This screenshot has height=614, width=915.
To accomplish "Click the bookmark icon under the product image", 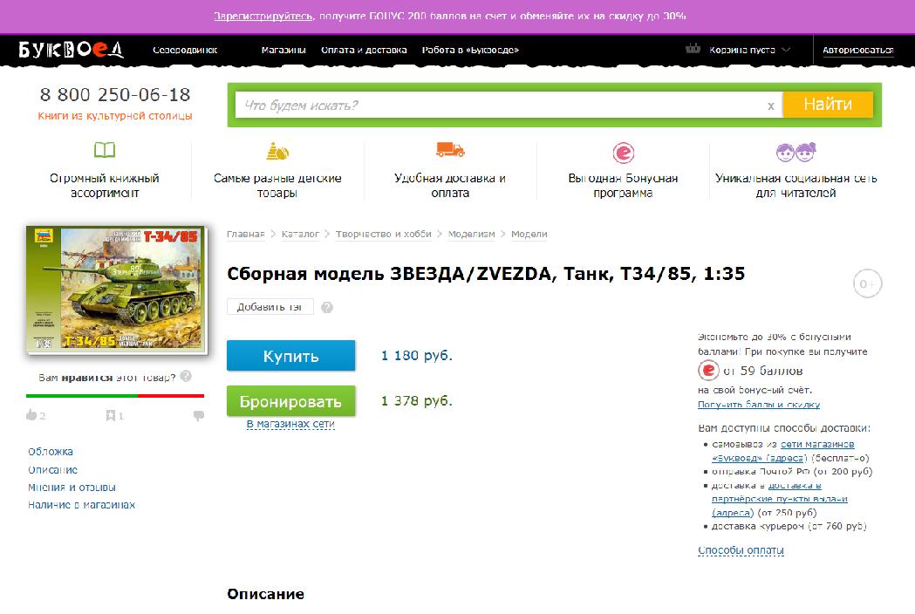I will pos(111,416).
